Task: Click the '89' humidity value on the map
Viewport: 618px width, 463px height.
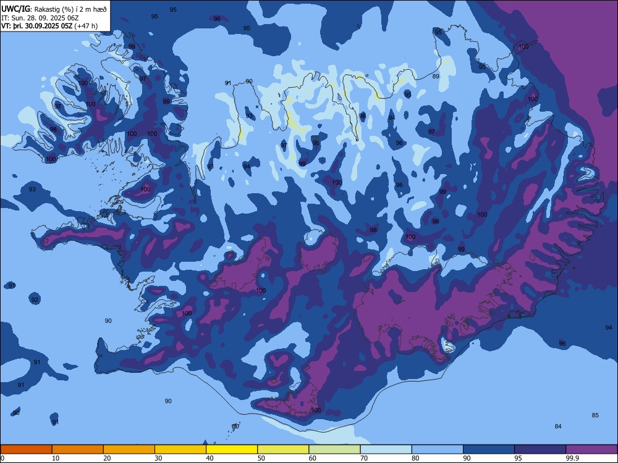Action: (436, 77)
